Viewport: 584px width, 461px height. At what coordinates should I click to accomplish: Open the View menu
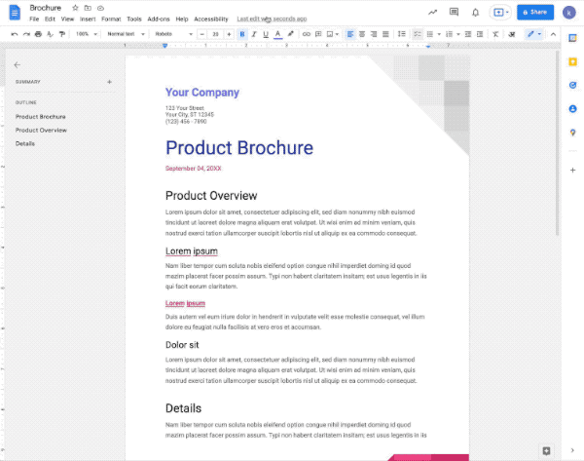click(67, 19)
